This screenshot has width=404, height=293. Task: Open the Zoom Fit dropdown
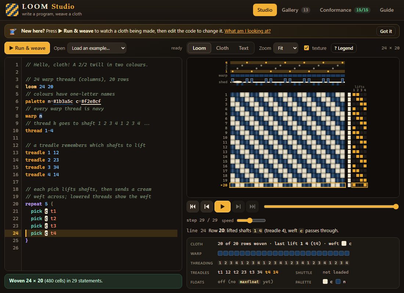286,48
